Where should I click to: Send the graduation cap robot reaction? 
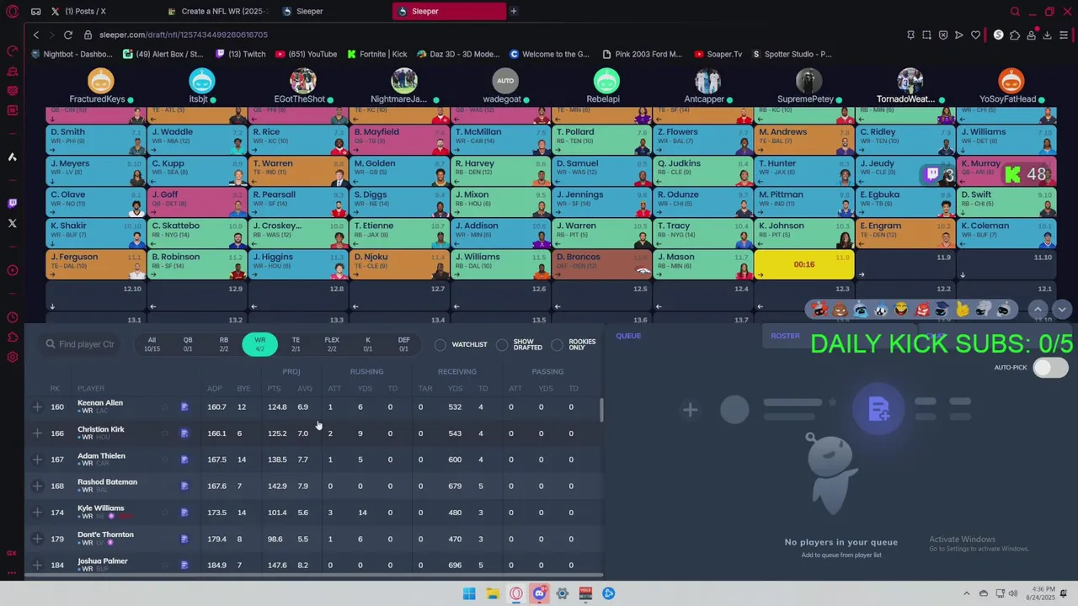(942, 310)
